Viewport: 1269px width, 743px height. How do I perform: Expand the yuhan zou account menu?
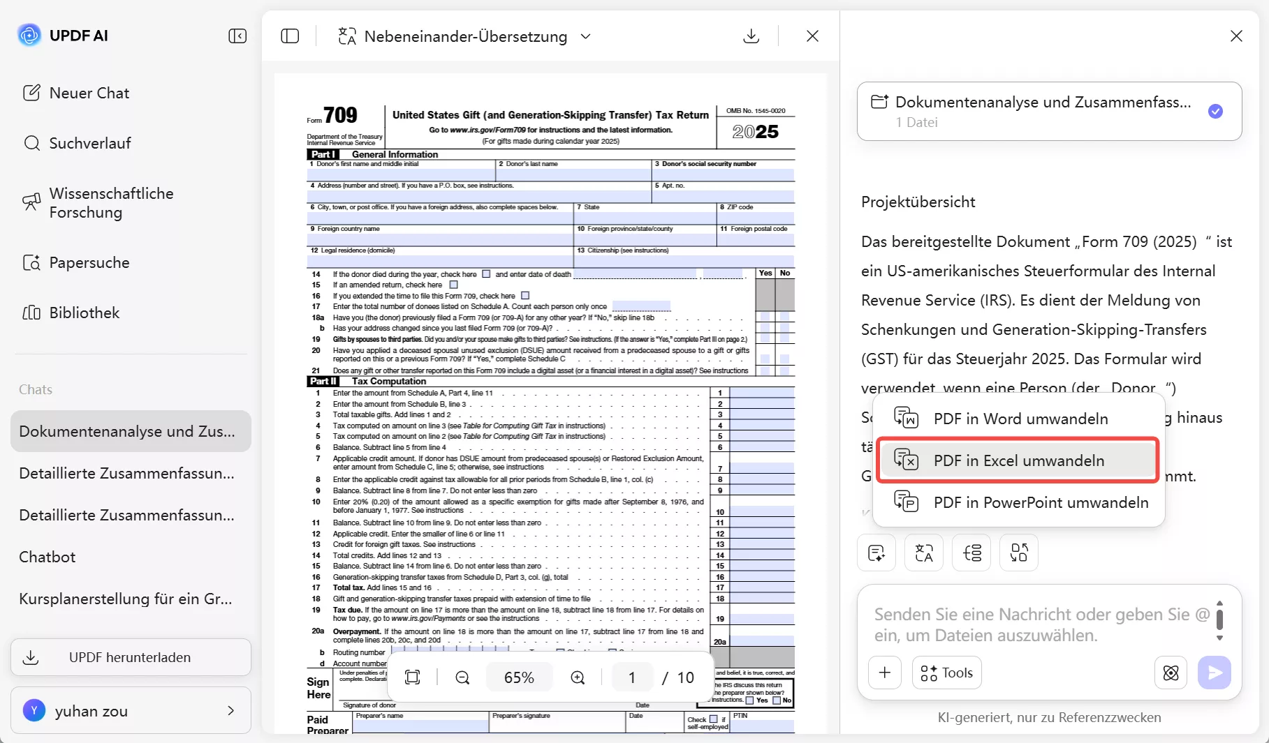pos(230,710)
